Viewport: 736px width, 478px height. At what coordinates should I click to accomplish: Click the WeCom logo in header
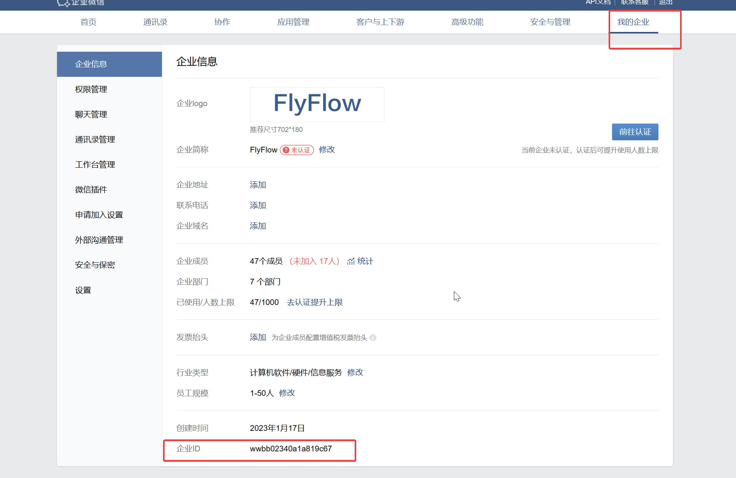81,2
